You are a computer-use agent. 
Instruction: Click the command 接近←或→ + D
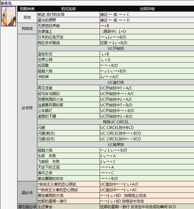click(x=115, y=20)
